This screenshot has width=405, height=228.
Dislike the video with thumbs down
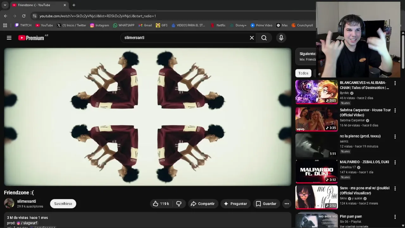(179, 204)
